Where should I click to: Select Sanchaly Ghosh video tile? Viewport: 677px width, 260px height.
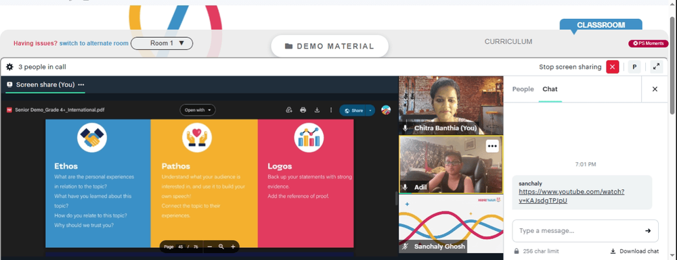click(451, 224)
